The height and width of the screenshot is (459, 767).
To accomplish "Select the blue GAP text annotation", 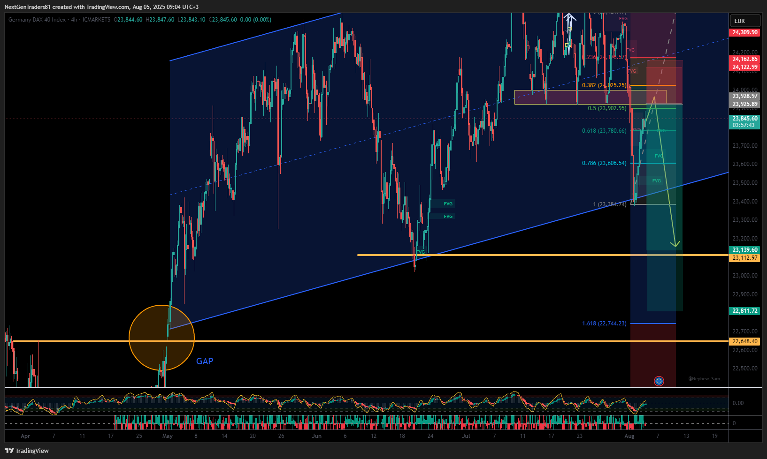I will tap(205, 361).
